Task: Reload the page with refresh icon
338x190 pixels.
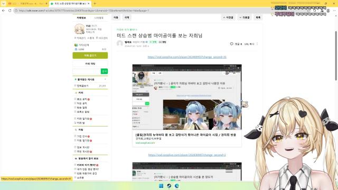Action: [x=10, y=11]
